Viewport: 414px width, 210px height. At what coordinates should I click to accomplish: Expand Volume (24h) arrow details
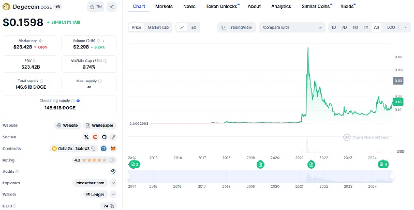103,41
